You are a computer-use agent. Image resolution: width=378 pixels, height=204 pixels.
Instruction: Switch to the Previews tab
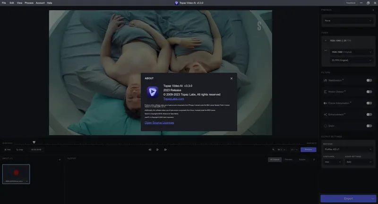[289, 160]
